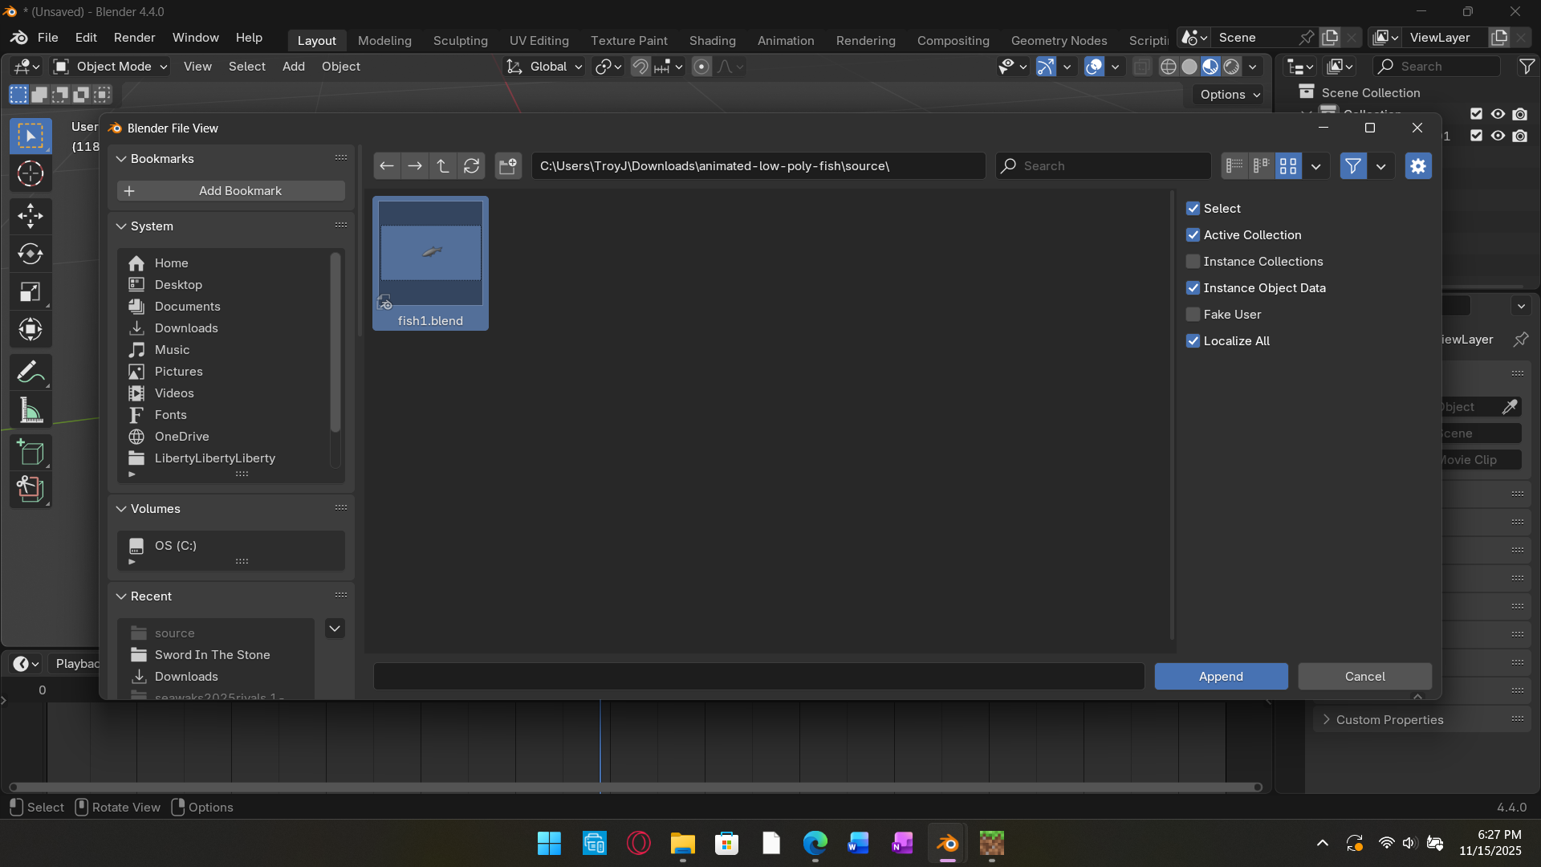This screenshot has height=867, width=1541.
Task: Select the Cursor tool
Action: 30,173
